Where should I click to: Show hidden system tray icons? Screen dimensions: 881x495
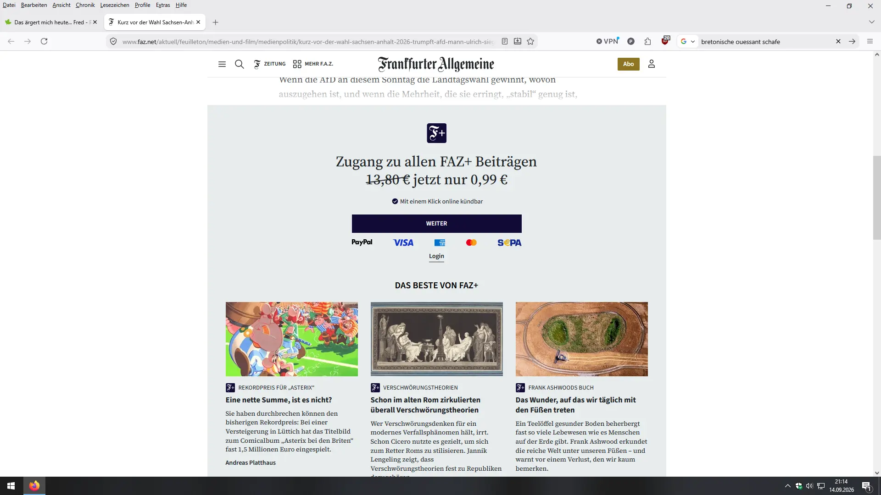click(x=788, y=486)
